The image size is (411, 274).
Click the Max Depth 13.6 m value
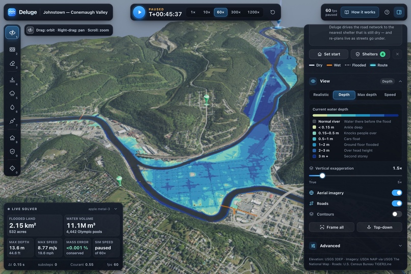(x=17, y=248)
